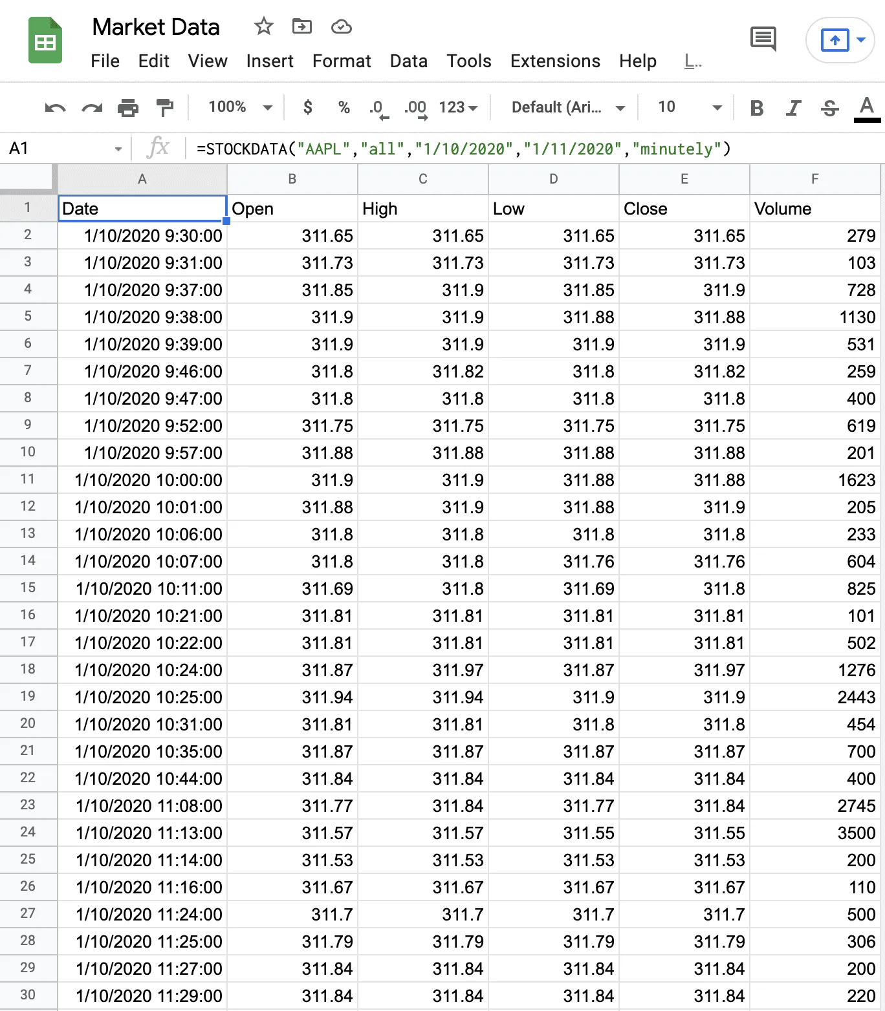Viewport: 885px width, 1011px height.
Task: Click the Redo icon
Action: tap(92, 107)
